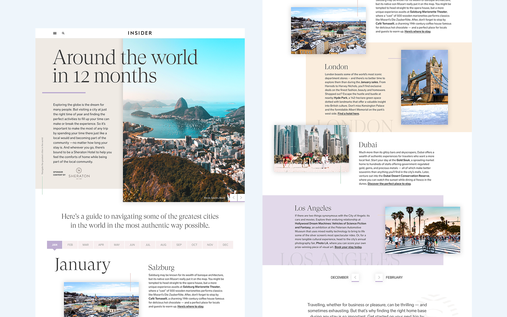Click the London Tower Bridge photo
Screen dimensions: 507x317
(424, 87)
